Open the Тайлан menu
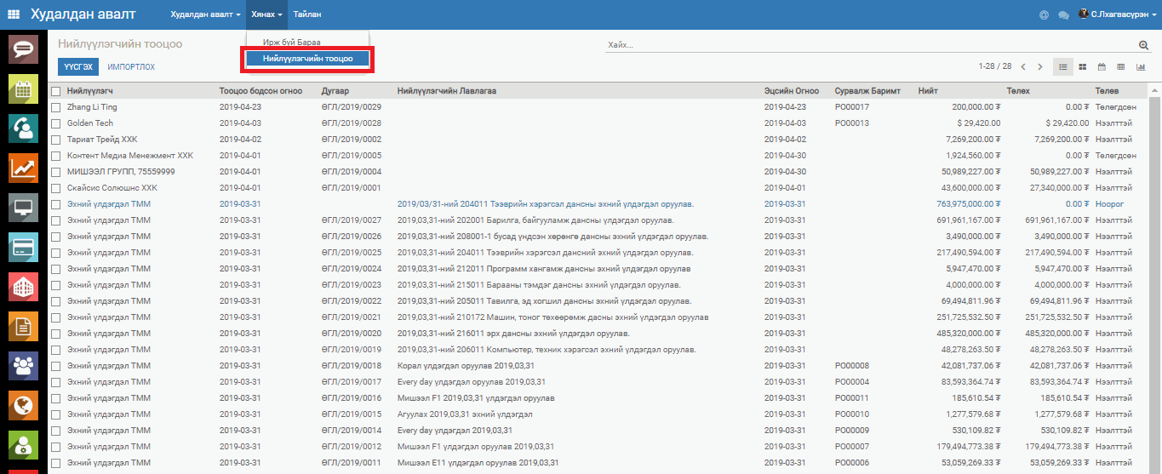1162x474 pixels. tap(307, 14)
